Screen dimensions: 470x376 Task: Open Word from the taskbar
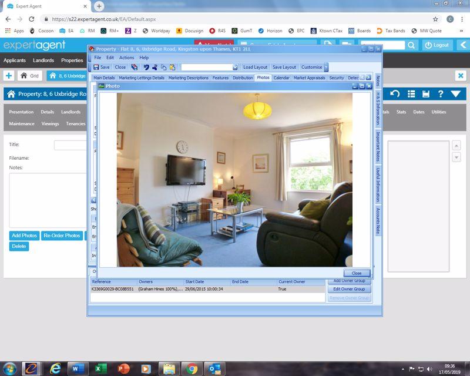78,368
